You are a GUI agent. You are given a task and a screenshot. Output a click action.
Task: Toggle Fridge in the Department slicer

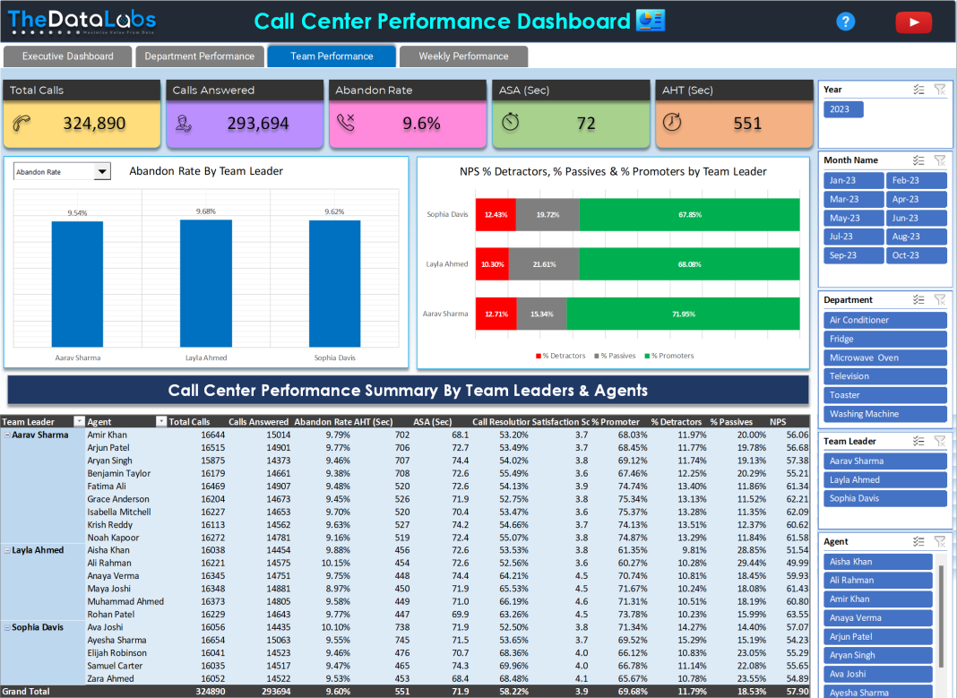coord(884,339)
